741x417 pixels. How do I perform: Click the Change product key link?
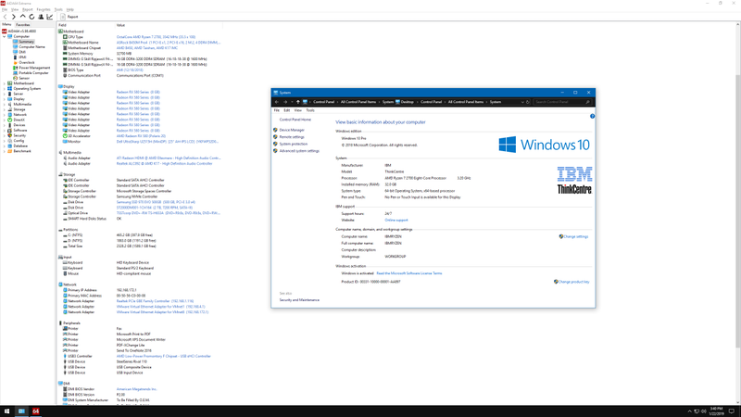coord(573,282)
